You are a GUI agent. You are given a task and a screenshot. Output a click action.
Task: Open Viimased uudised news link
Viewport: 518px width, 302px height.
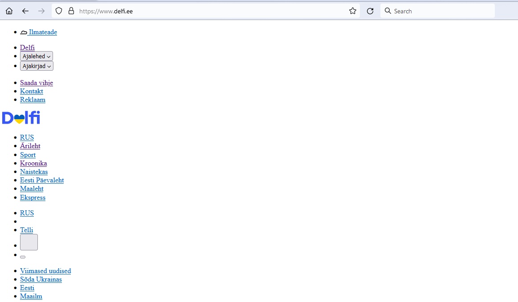click(x=45, y=271)
